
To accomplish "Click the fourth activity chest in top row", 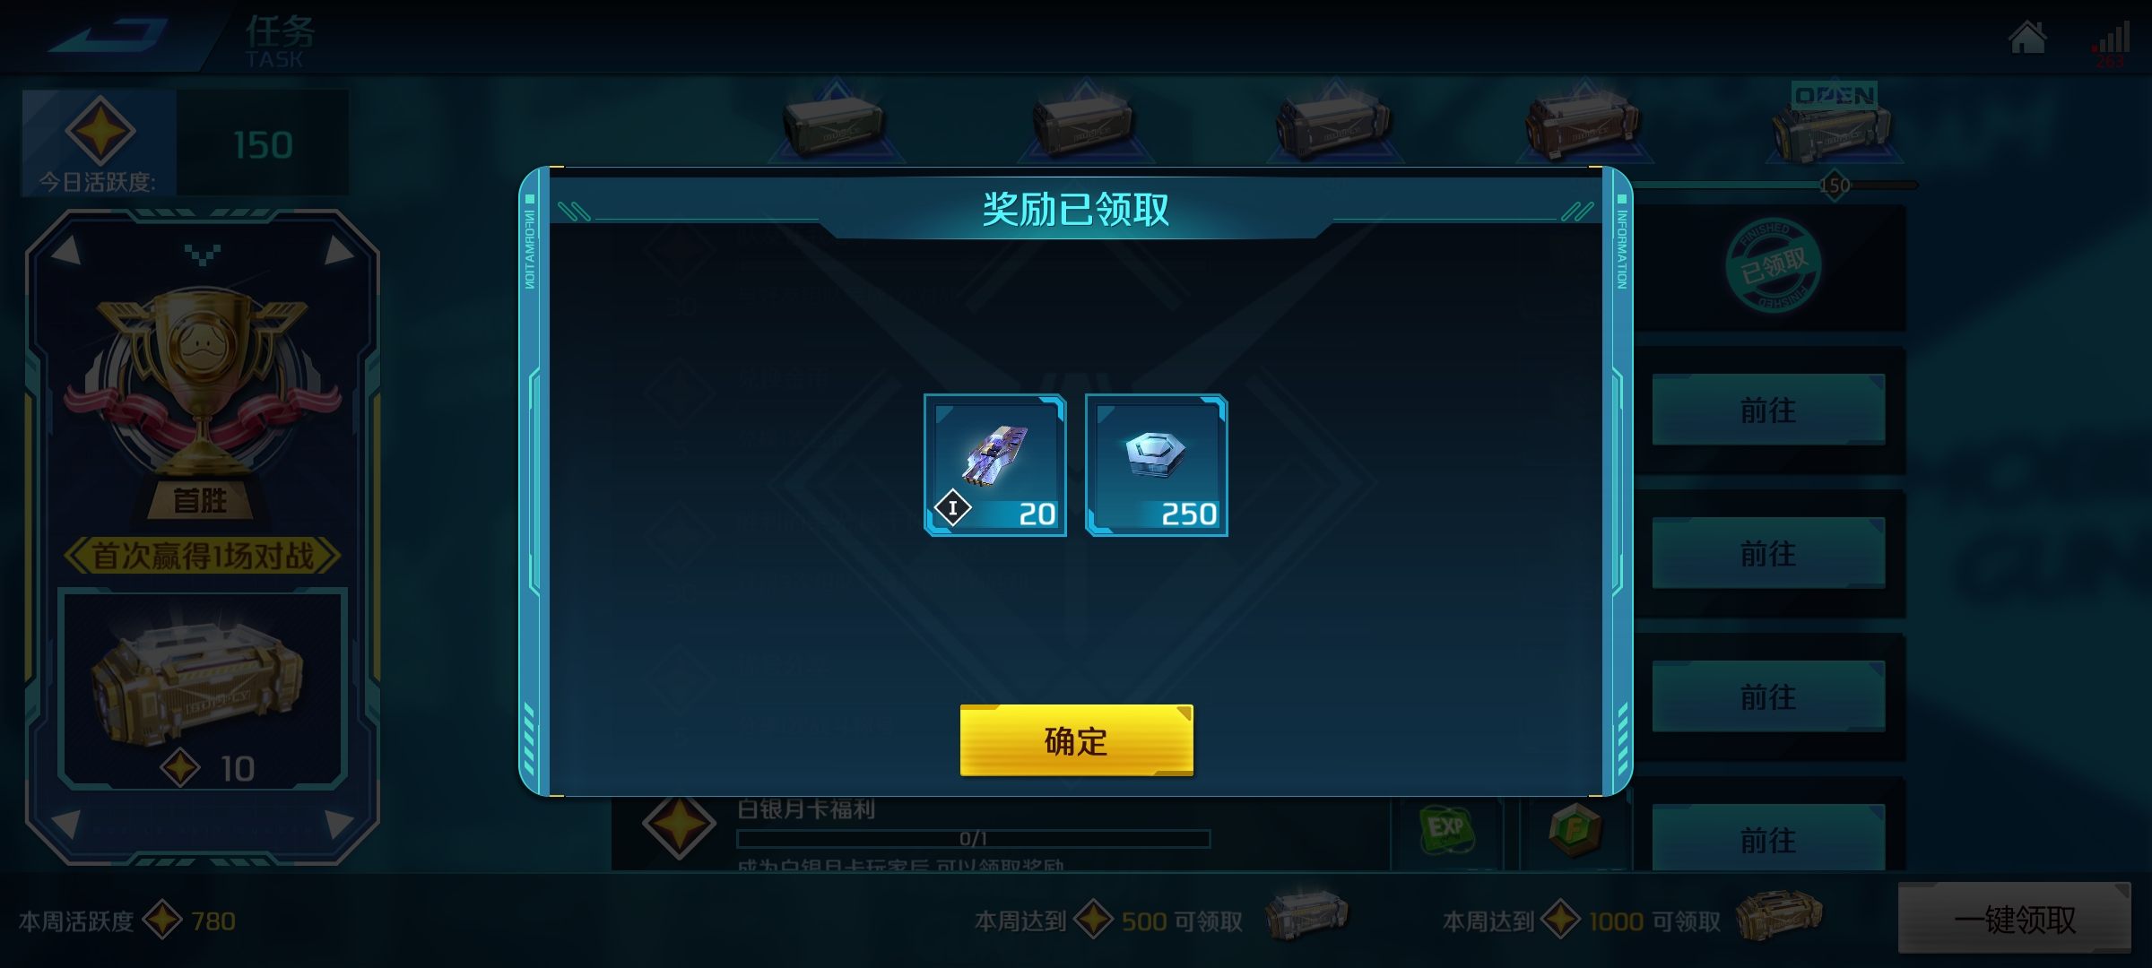I will point(1584,125).
